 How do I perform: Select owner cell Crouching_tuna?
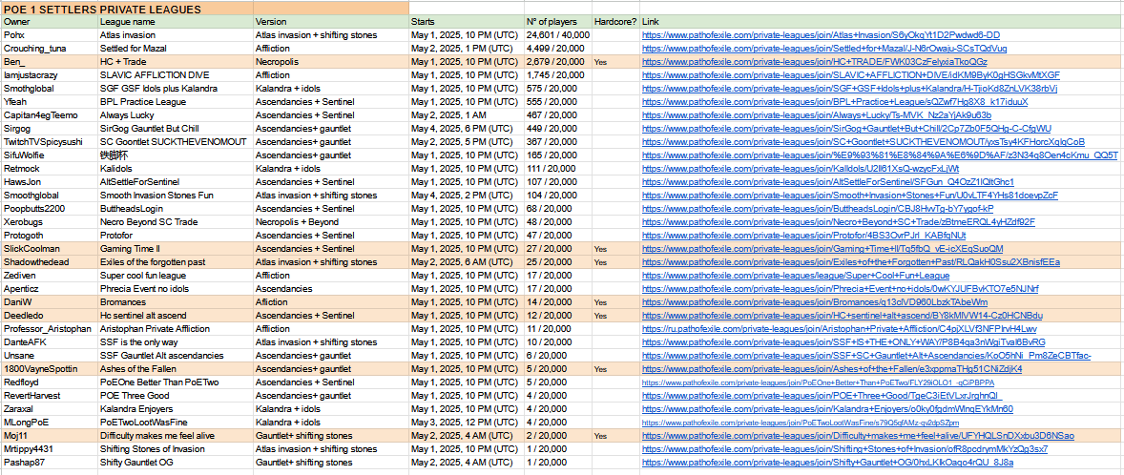[50, 49]
